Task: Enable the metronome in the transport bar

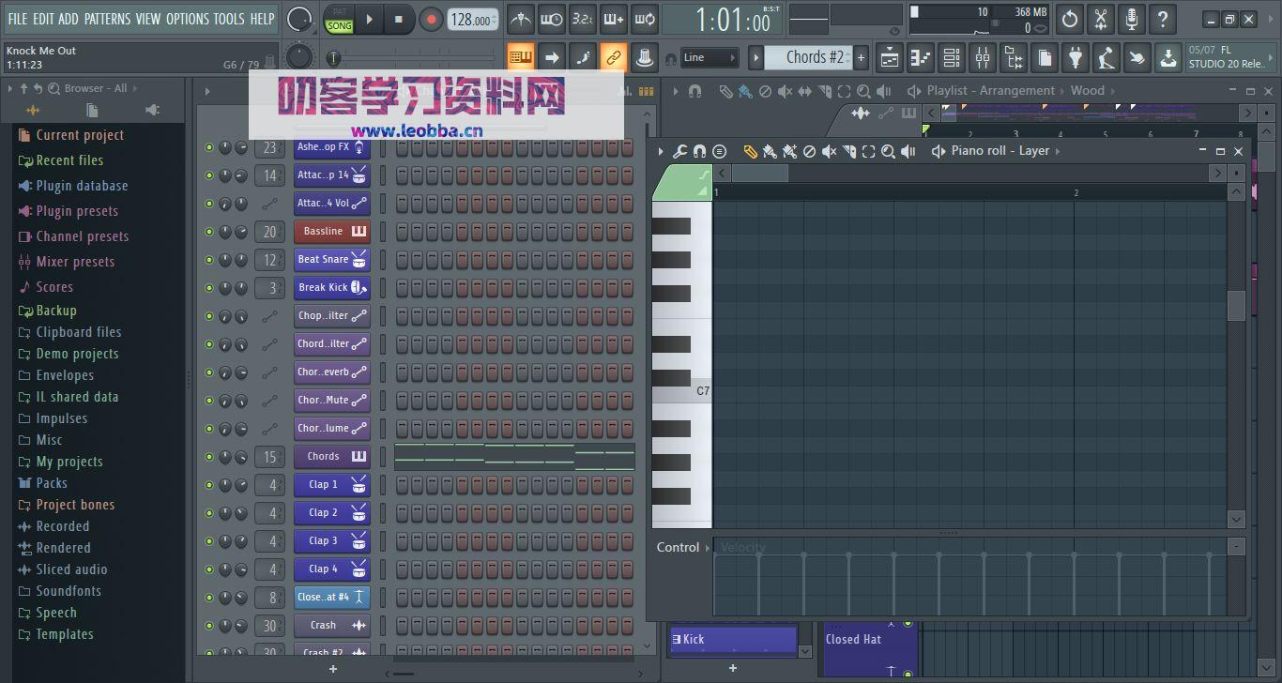Action: tap(520, 19)
